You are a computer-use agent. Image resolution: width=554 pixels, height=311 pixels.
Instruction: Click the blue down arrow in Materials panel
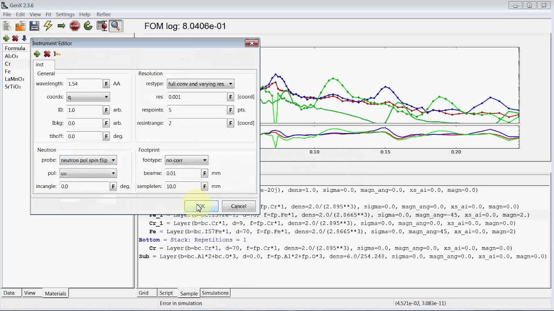pos(24,38)
